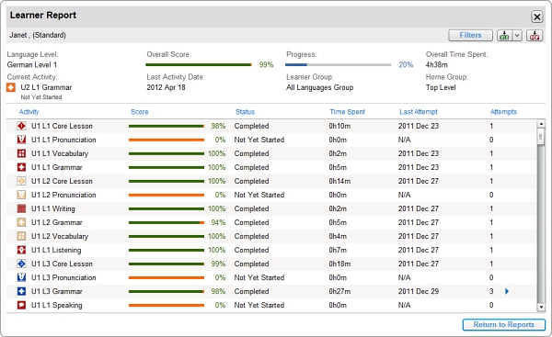This screenshot has width=552, height=337.
Task: Sort by the Time Spent column header
Action: tap(347, 112)
